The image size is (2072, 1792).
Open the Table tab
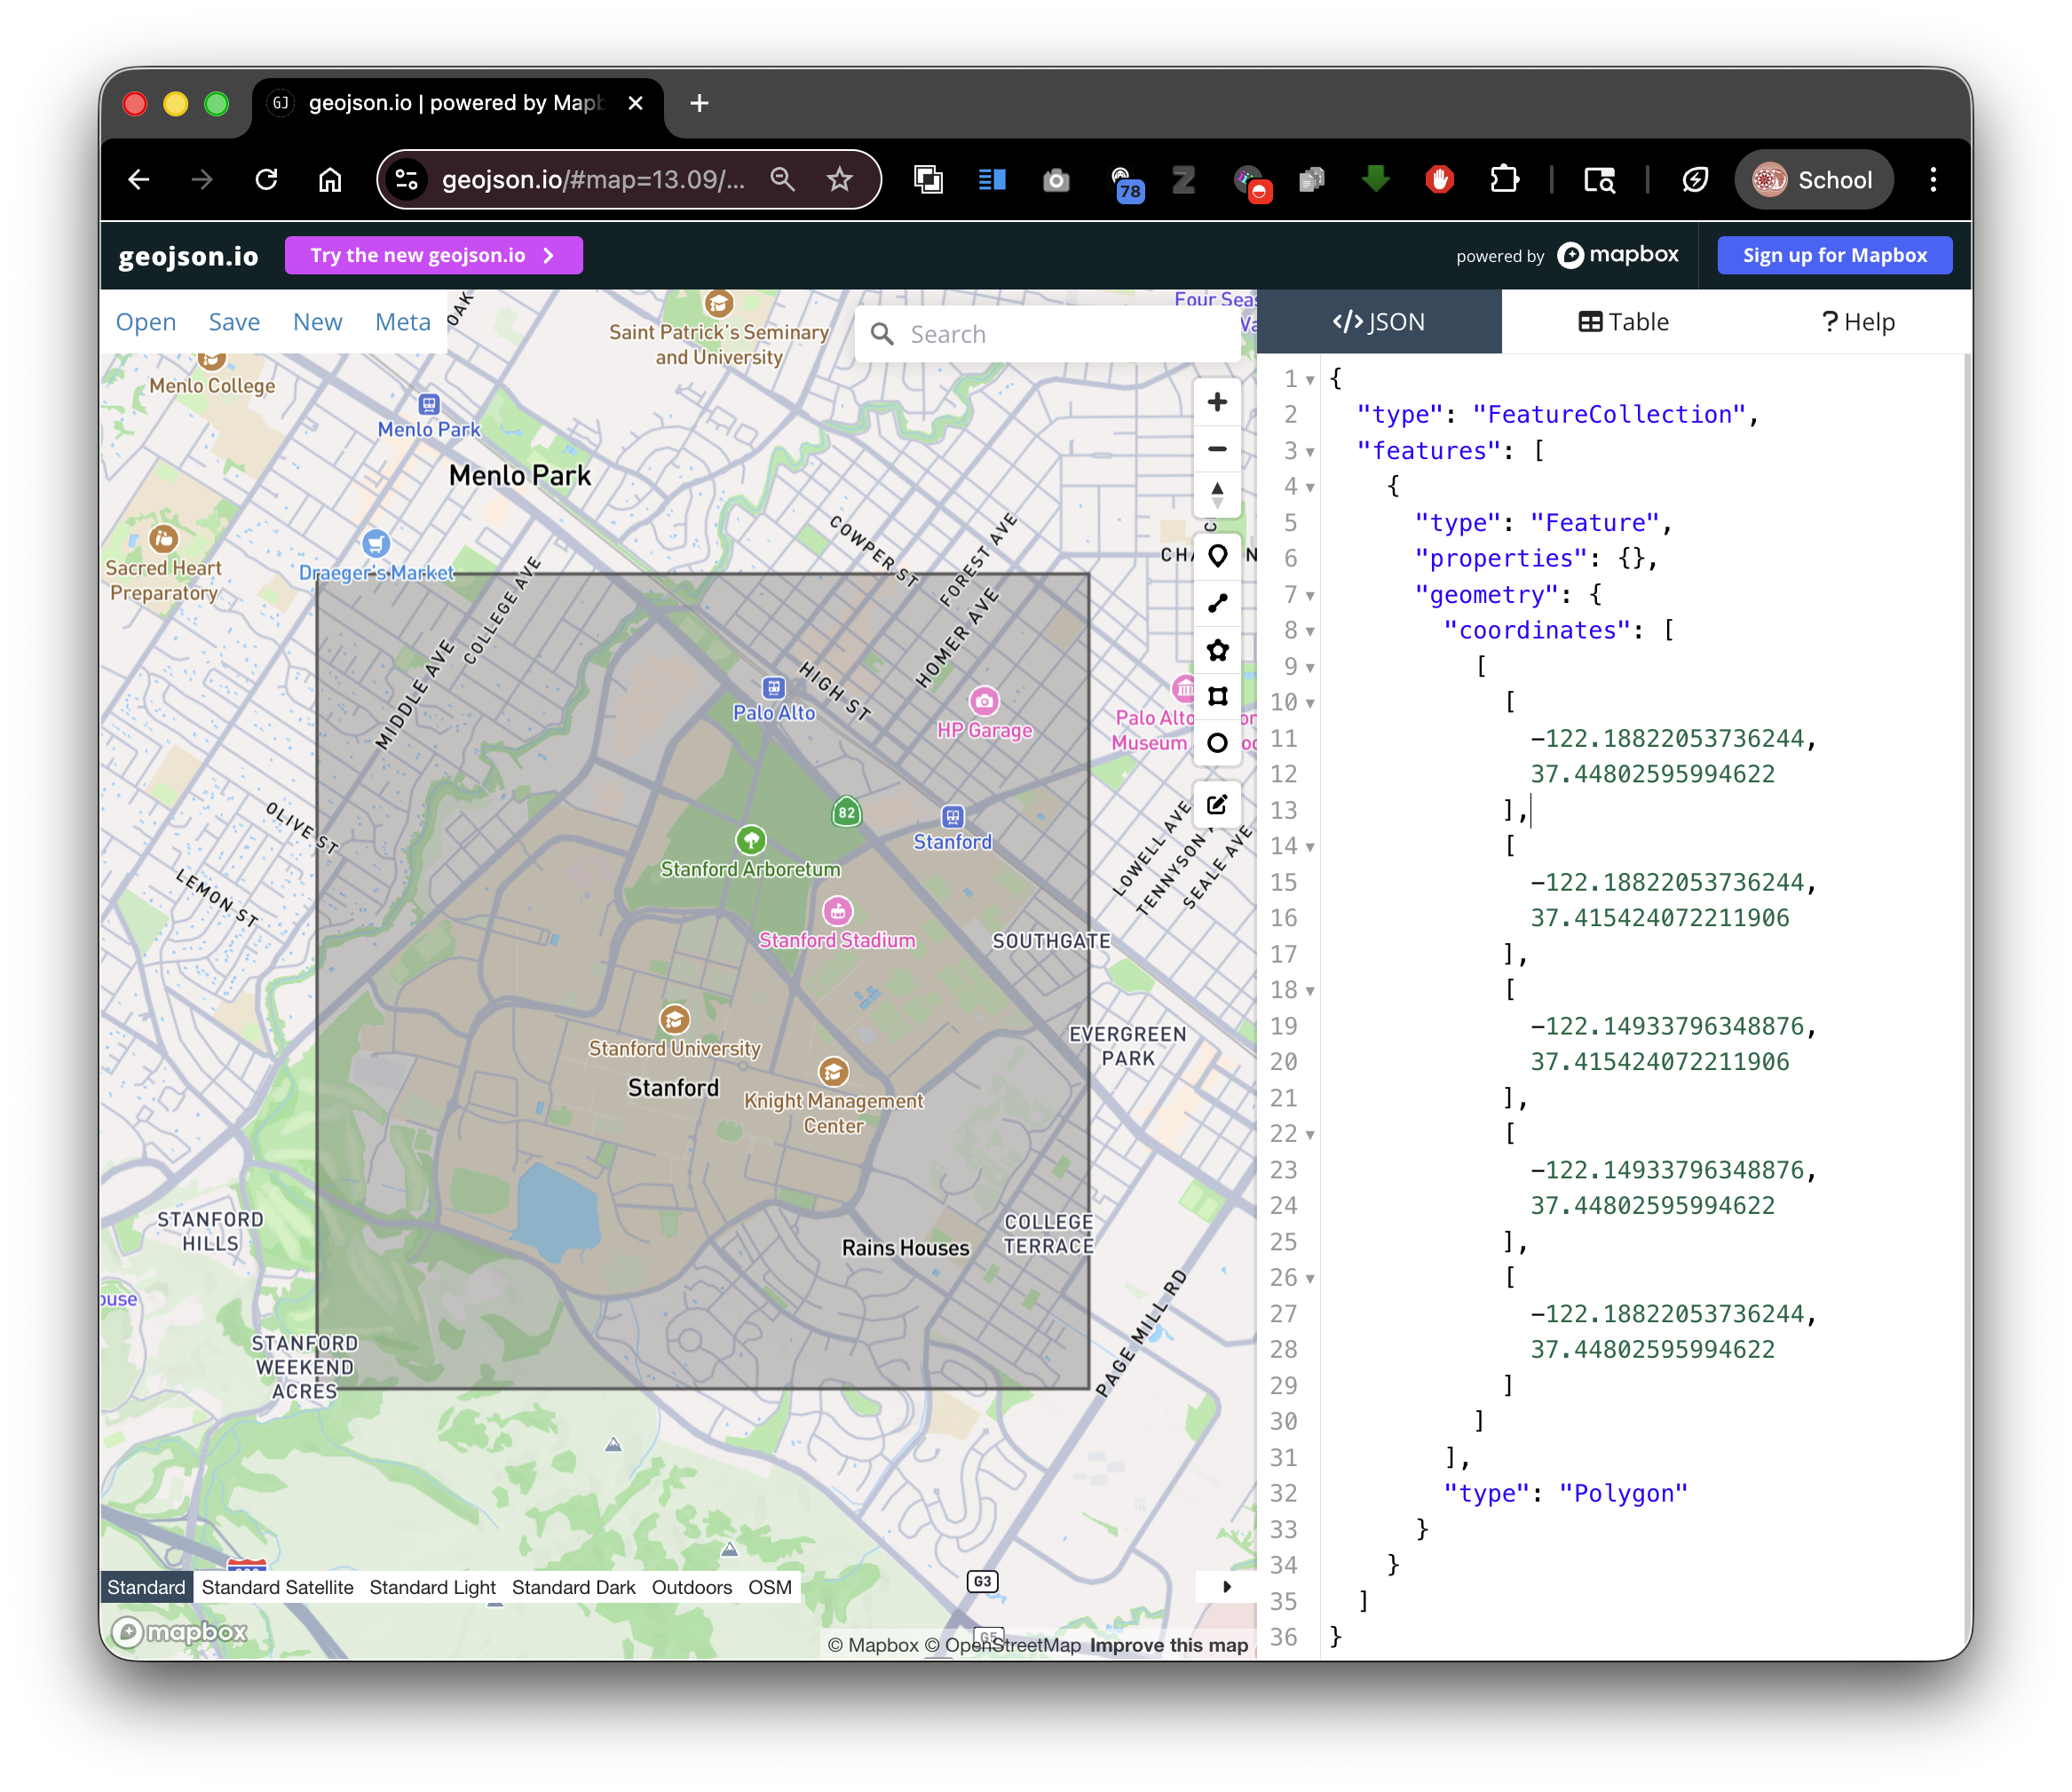1623,322
